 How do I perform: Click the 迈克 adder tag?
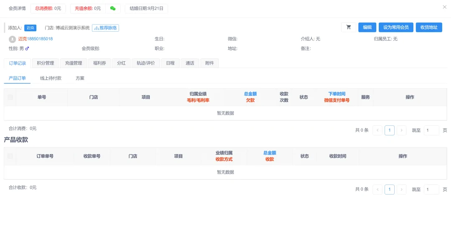click(x=30, y=28)
